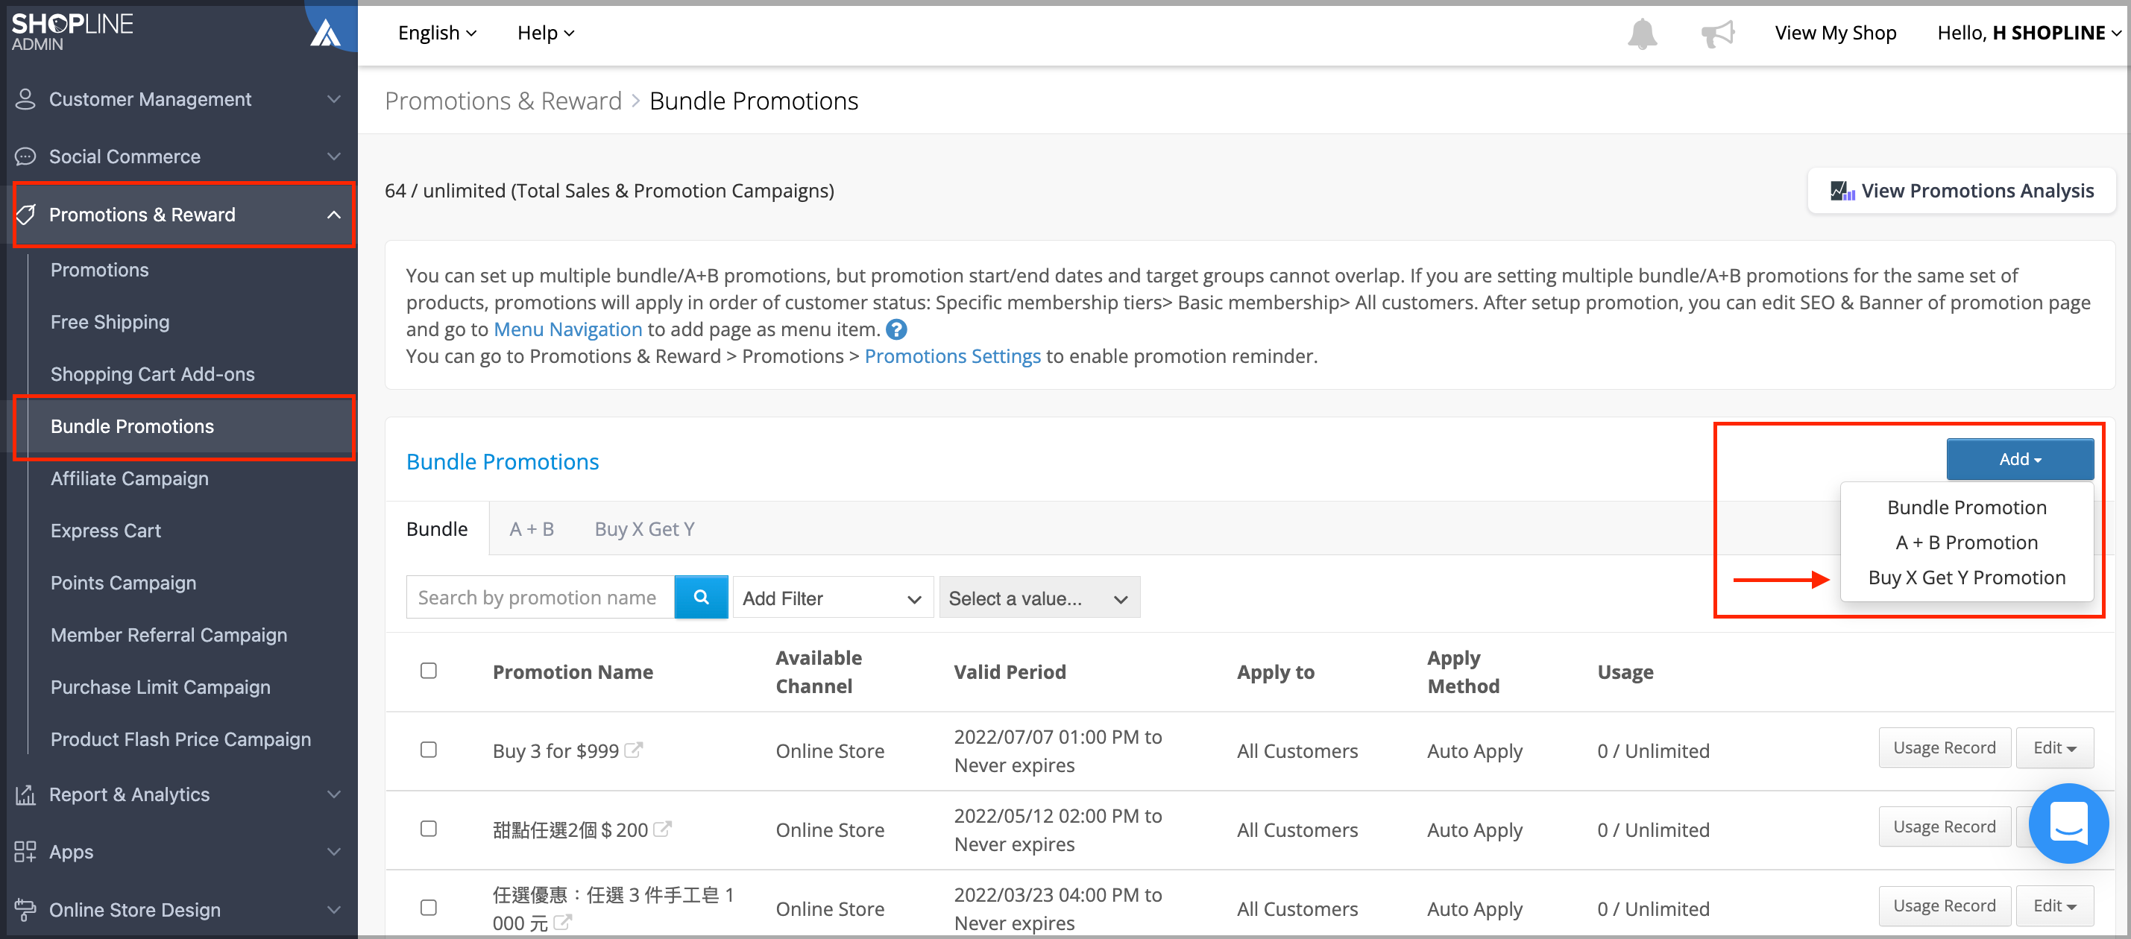Open the announcements megaphone icon
The image size is (2131, 939).
click(x=1717, y=34)
